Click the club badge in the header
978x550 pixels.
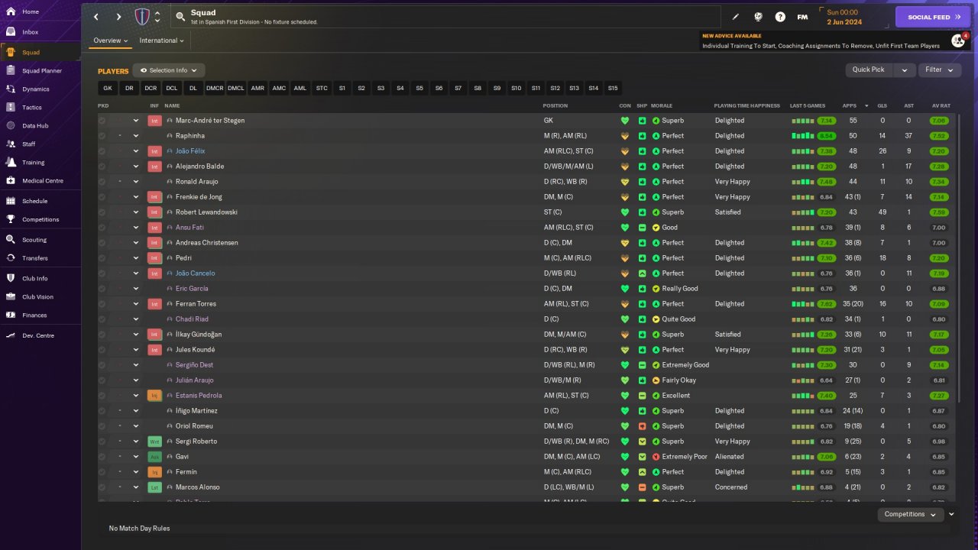click(142, 17)
